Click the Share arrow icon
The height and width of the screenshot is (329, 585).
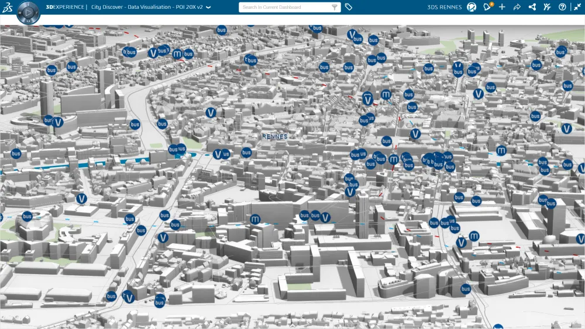click(517, 7)
